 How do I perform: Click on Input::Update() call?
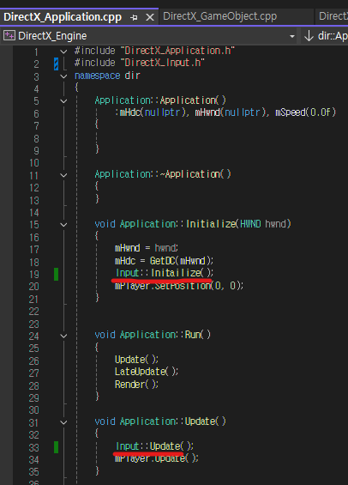coord(154,446)
